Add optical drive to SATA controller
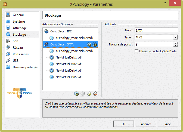Image resolution: width=183 pixels, height=132 pixels. pyautogui.click(x=89, y=45)
